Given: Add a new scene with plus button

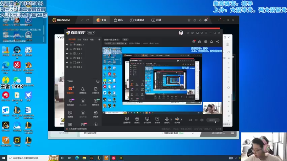Looking at the screenshot, I should 99,39.
